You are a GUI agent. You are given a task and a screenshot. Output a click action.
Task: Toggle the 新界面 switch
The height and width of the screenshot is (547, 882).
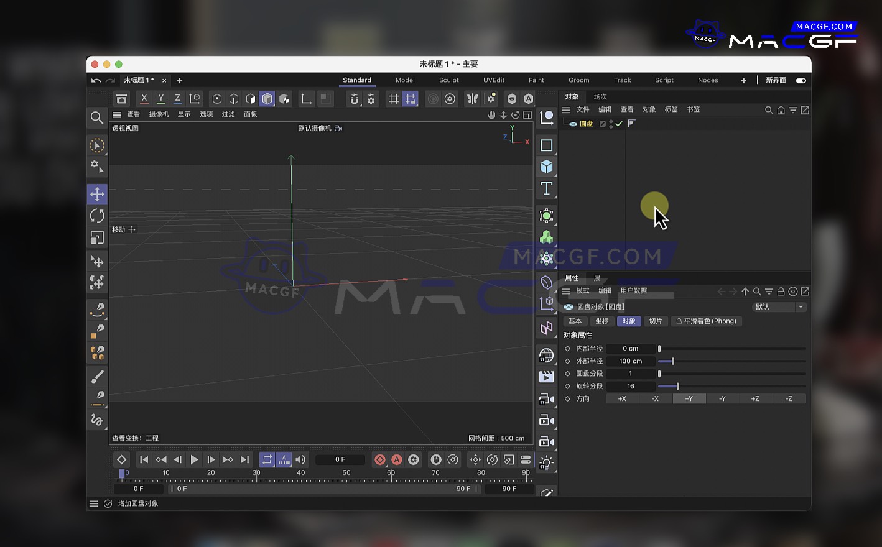pos(801,80)
